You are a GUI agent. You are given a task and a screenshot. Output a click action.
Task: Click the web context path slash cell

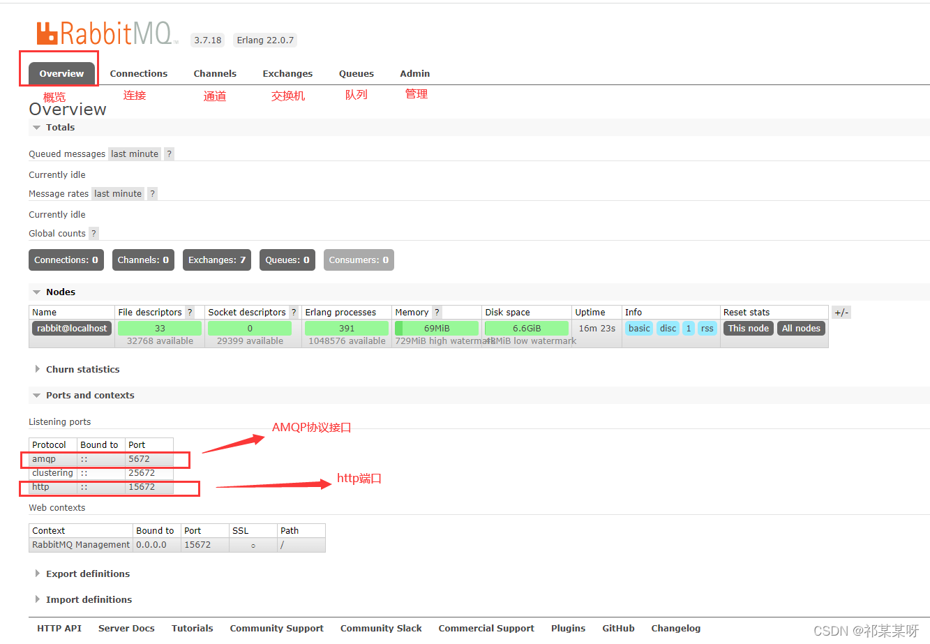click(301, 545)
